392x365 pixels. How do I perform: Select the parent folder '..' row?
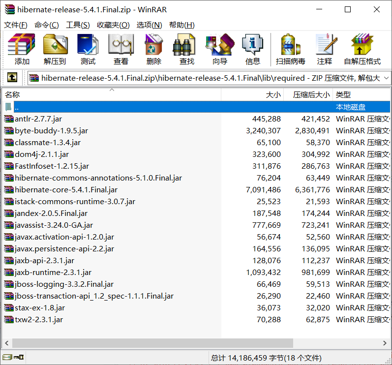(x=197, y=107)
